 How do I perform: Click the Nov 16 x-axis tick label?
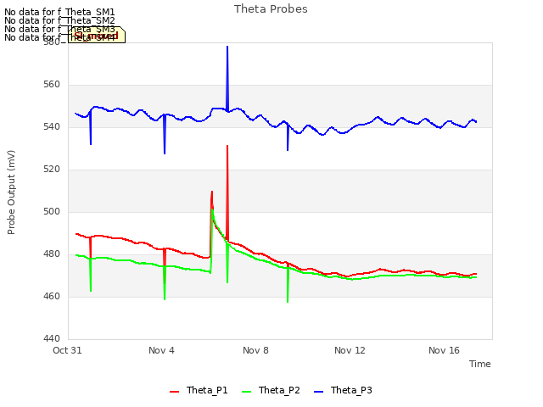(444, 350)
